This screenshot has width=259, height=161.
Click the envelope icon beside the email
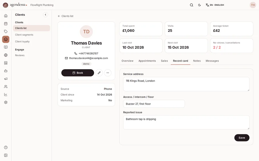click(x=66, y=58)
